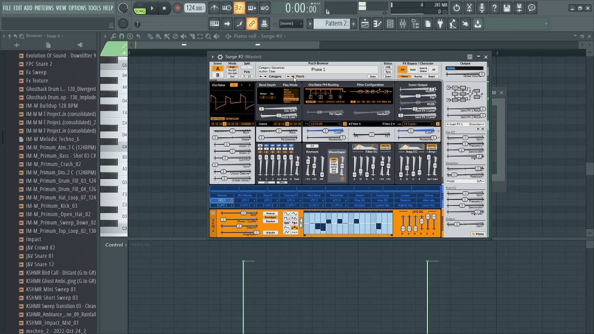Click the typing keyboard to piano icon
Screen dimensions: 594x334
pos(214,24)
